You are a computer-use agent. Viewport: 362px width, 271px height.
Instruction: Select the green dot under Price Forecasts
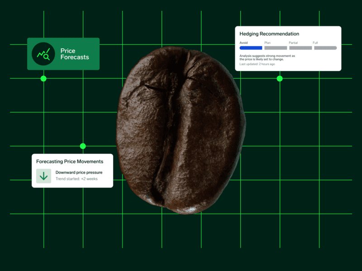pyautogui.click(x=43, y=79)
